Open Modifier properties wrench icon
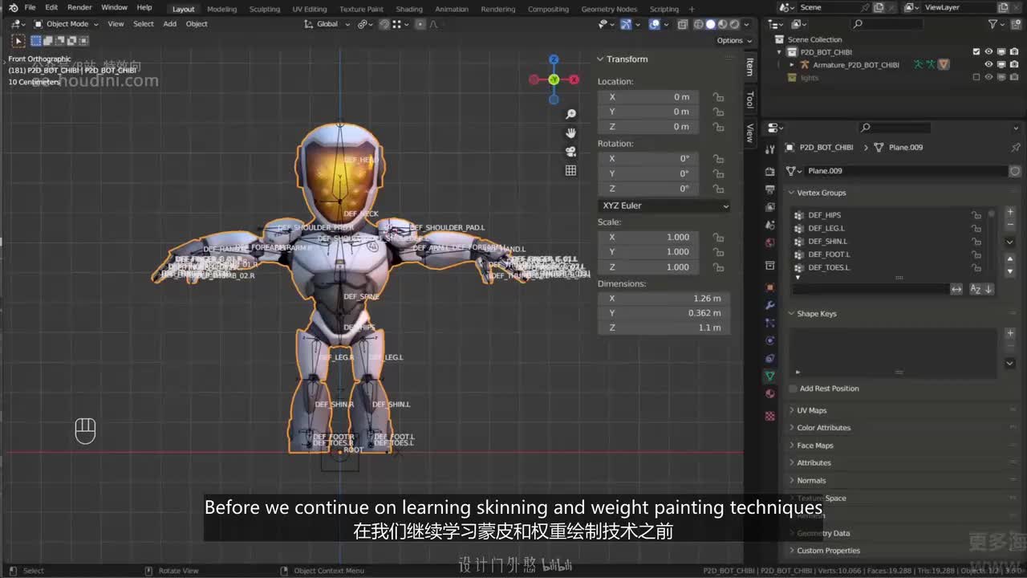The image size is (1027, 578). pos(770,305)
